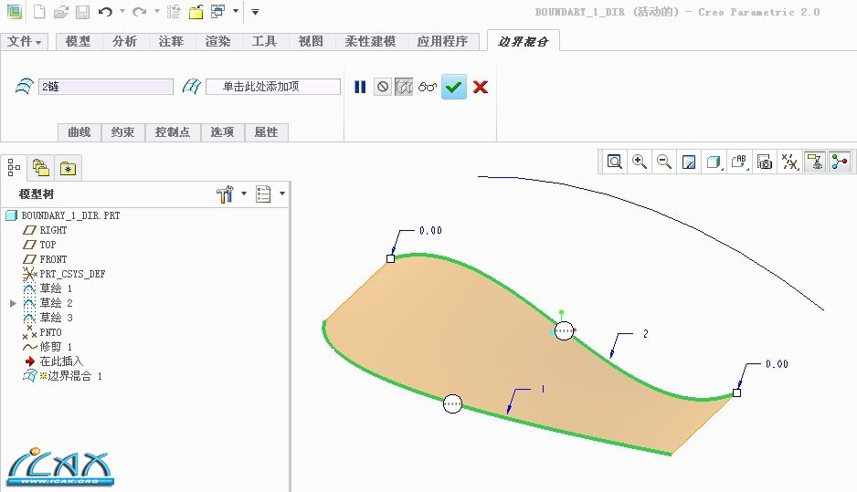Click the first direction curves icon

[24, 87]
